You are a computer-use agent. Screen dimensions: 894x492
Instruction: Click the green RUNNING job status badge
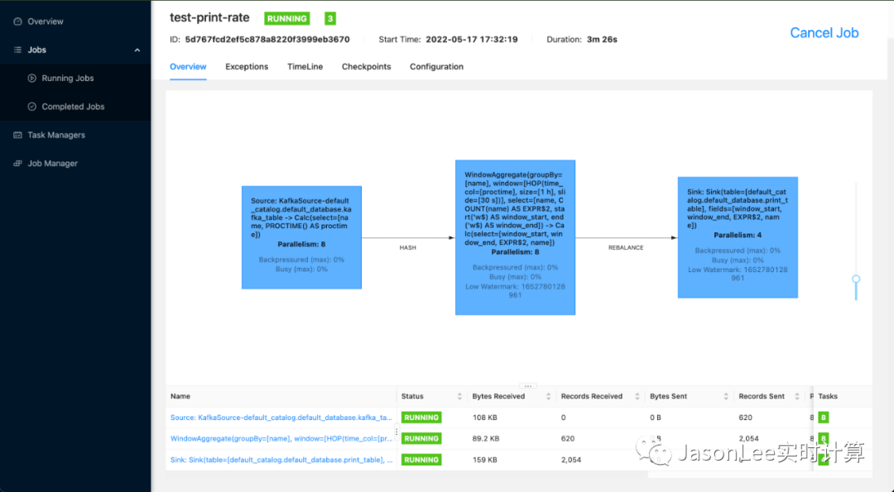coord(286,19)
